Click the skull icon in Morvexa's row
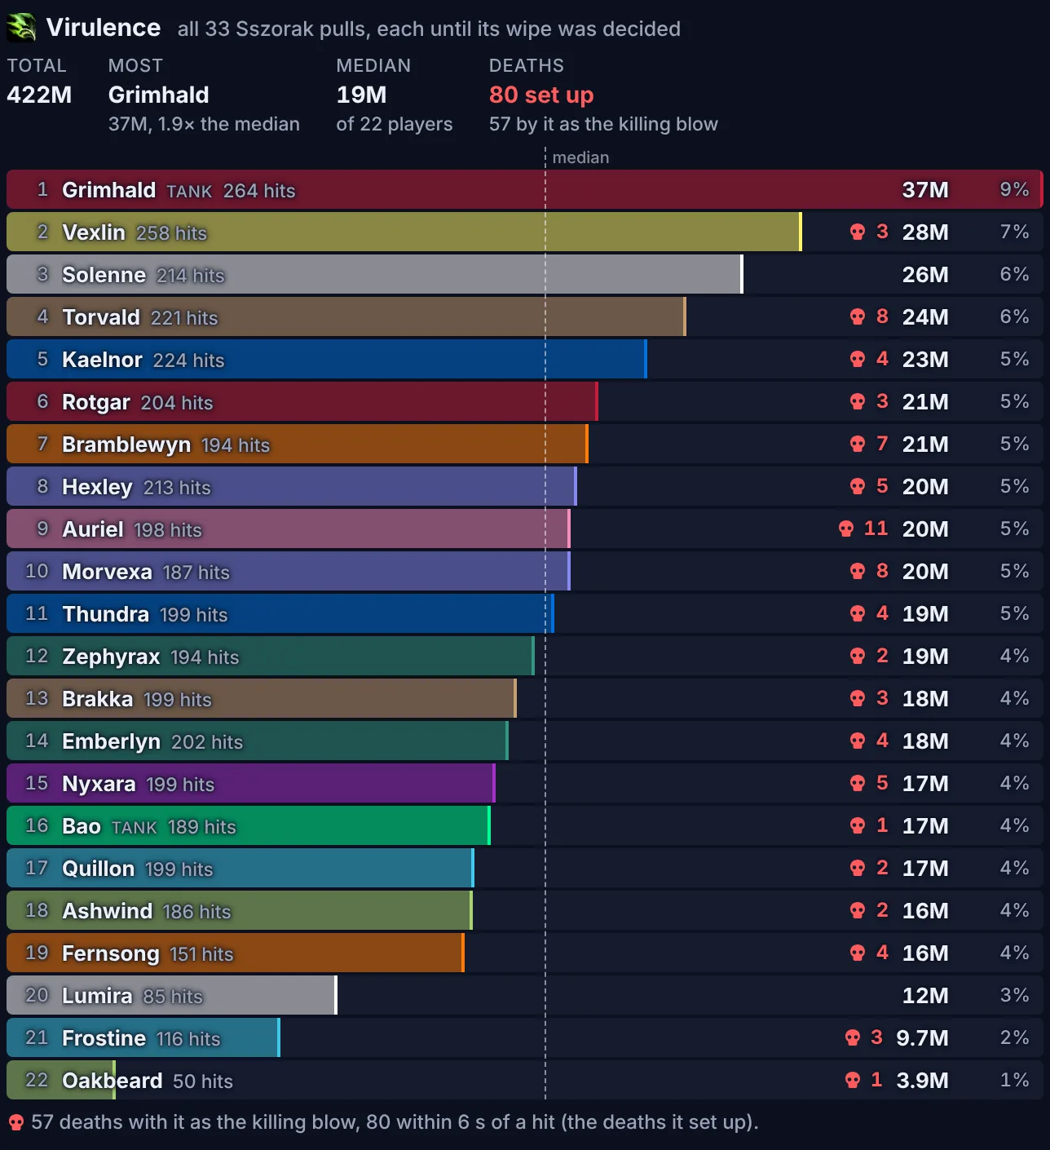1050x1150 pixels. [x=858, y=571]
